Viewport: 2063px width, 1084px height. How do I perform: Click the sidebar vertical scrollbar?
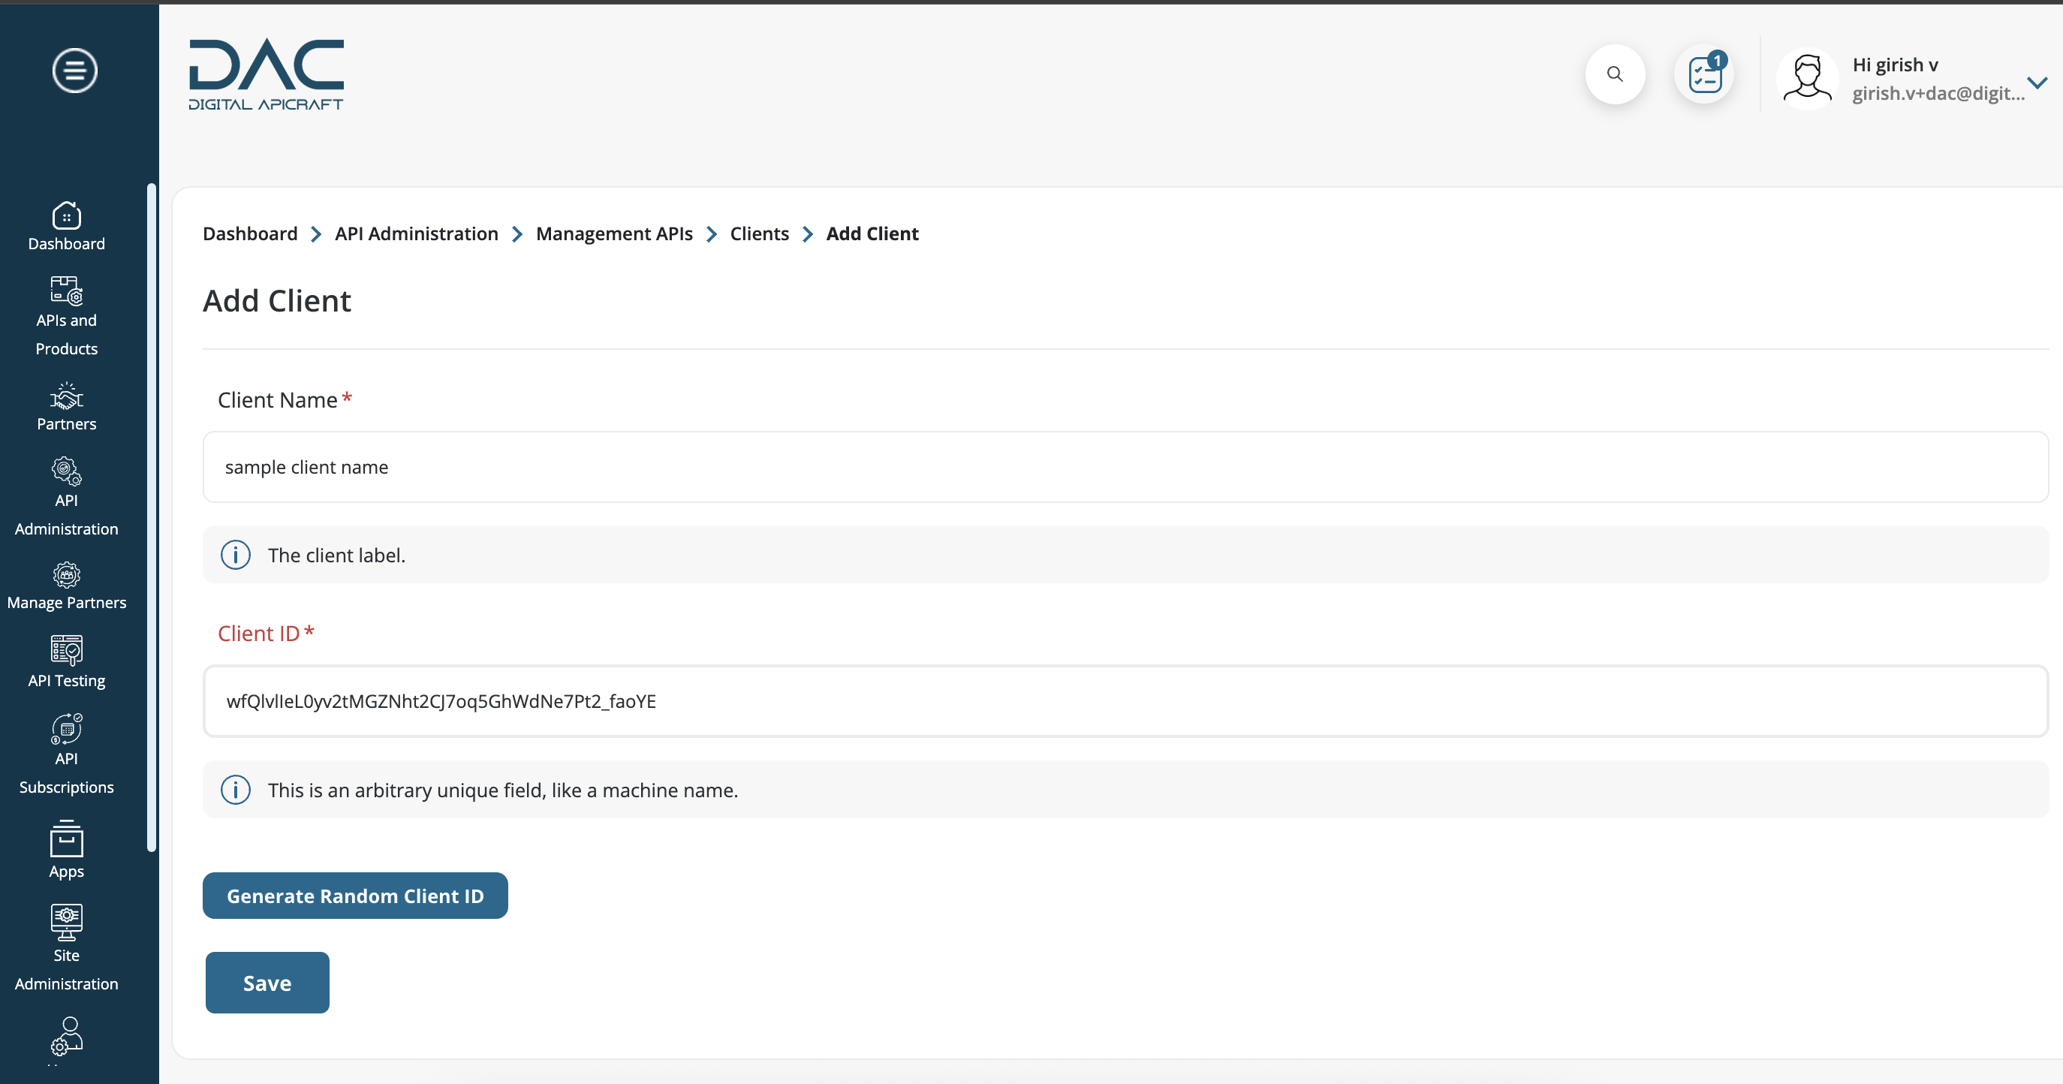[152, 517]
